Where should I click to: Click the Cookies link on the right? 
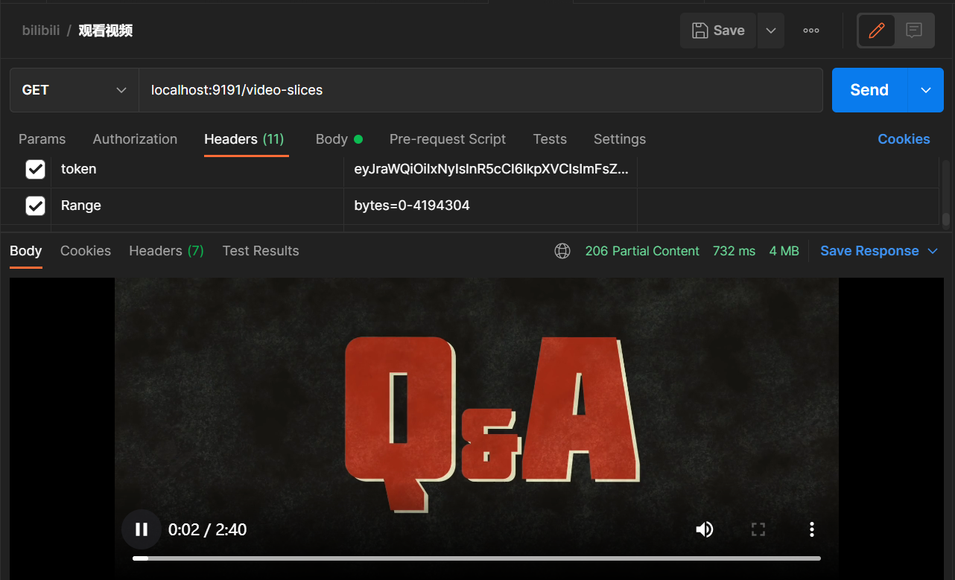(904, 139)
